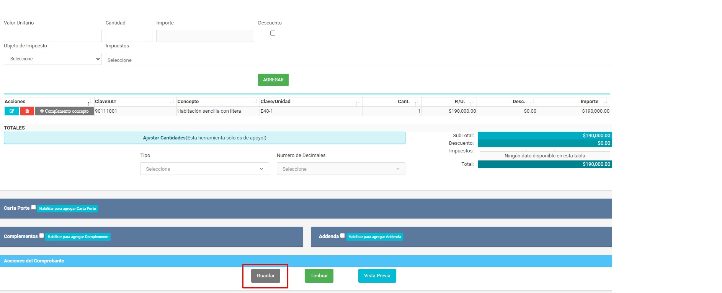Open the Tipo dropdown
This screenshot has width=722, height=293.
[x=204, y=169]
